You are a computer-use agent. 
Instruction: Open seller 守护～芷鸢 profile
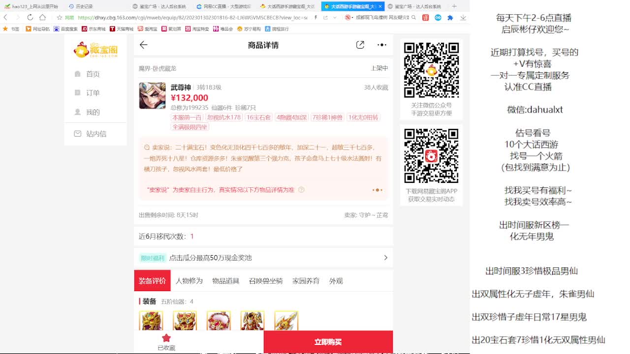[x=366, y=215]
